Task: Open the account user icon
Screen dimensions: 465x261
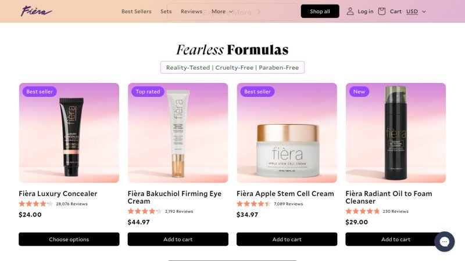Action: tap(350, 11)
